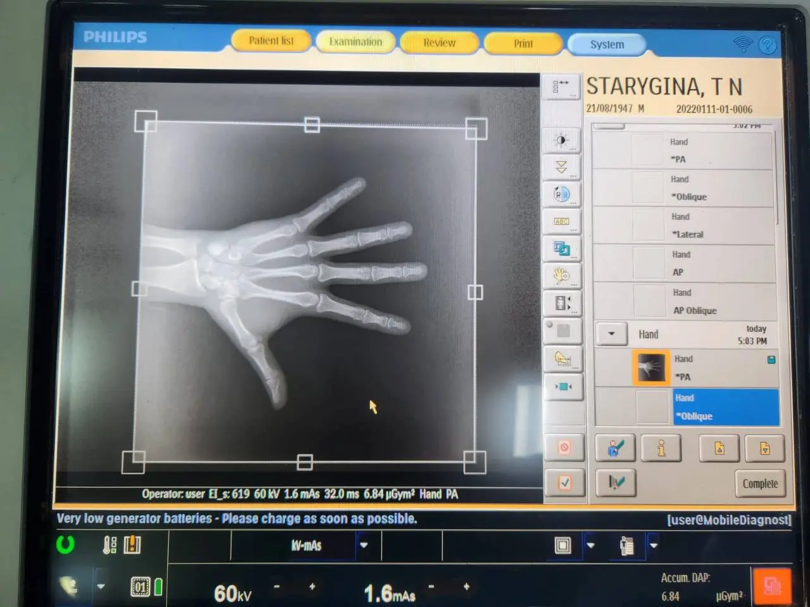Decrease the kV value with minus

(277, 587)
